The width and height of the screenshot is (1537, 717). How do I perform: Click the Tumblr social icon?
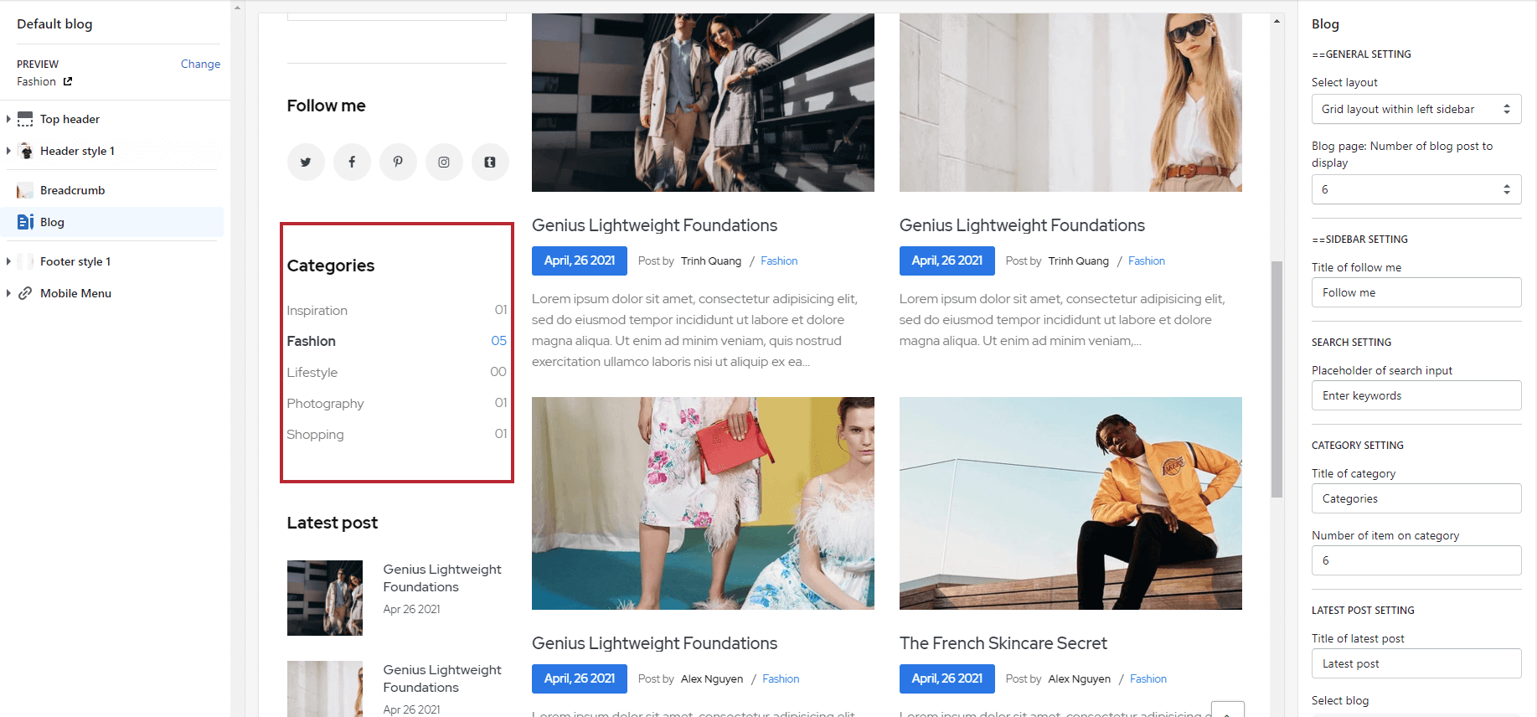point(490,162)
